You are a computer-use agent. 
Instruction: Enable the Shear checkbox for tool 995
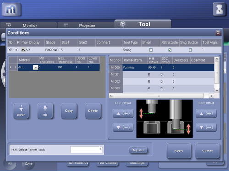coord(151,50)
